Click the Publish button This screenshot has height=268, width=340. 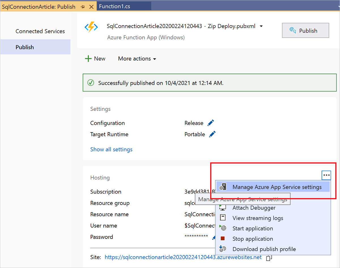click(x=305, y=31)
